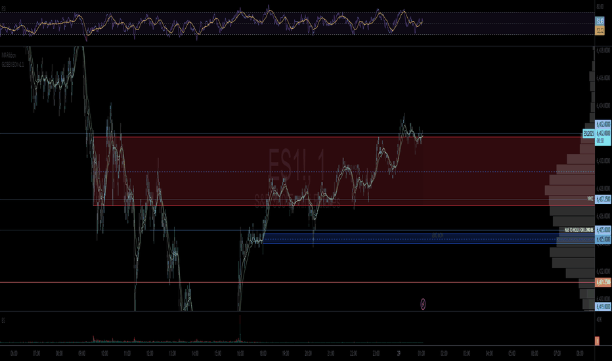Click the ES symbol price tag
612x361 pixels.
(x=588, y=133)
